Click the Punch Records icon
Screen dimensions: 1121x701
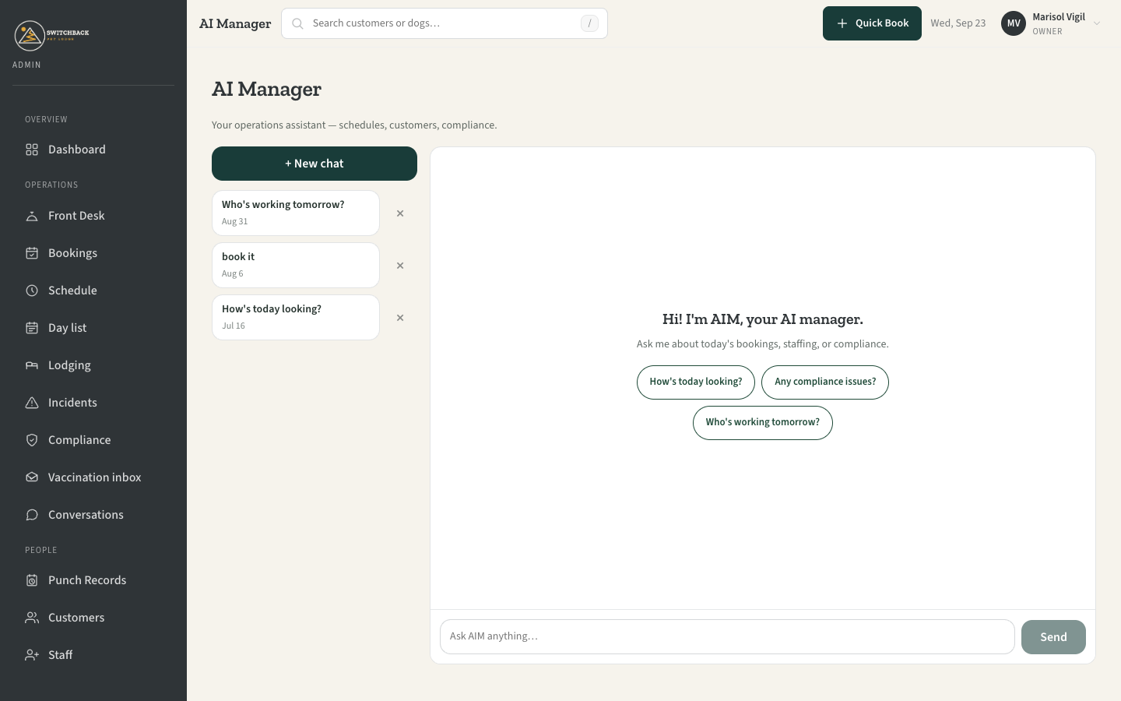tap(32, 580)
